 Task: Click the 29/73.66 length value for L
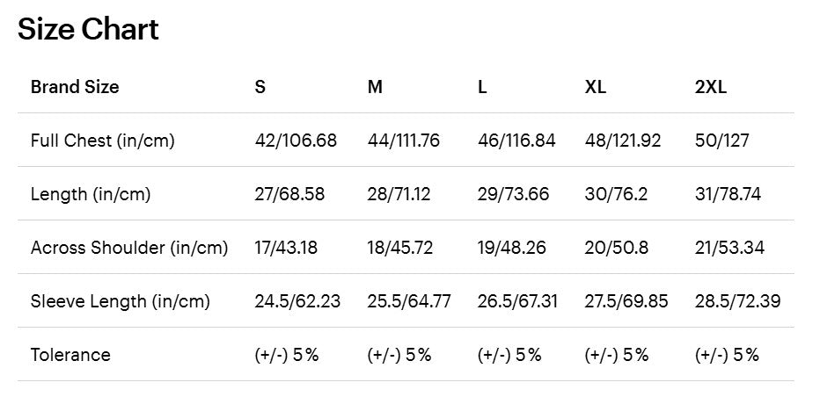pyautogui.click(x=513, y=194)
